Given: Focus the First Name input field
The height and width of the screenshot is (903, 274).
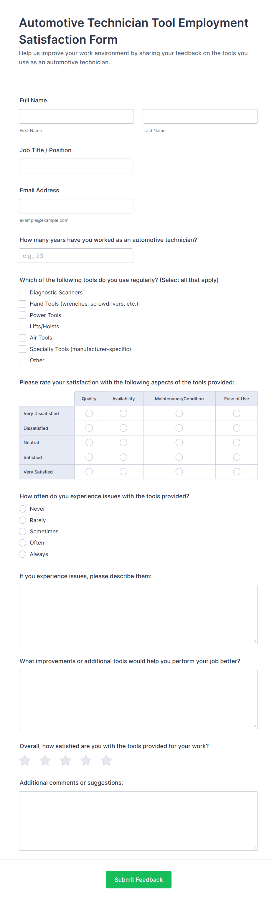Looking at the screenshot, I should (76, 117).
